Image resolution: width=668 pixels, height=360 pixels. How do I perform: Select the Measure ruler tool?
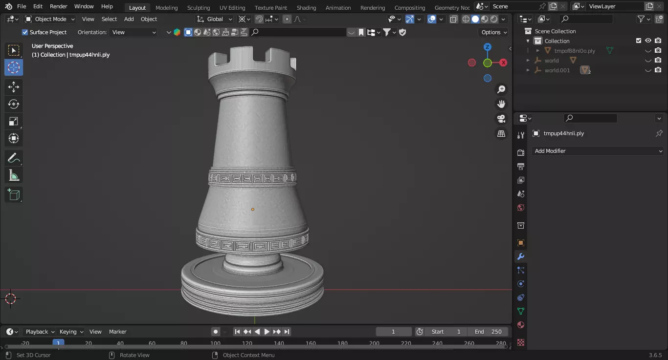14,175
